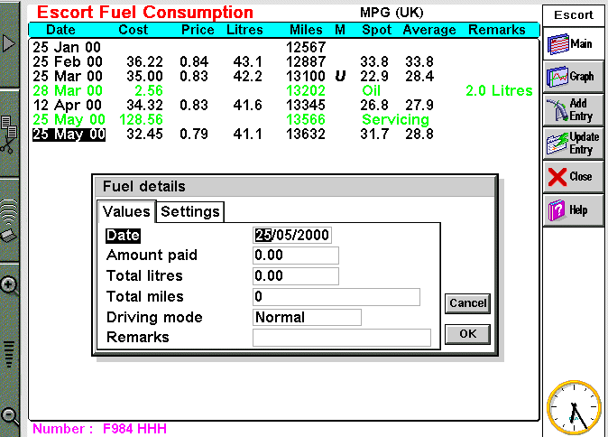This screenshot has width=608, height=437.
Task: Select the 25 Feb 00 entry
Action: pos(283,61)
